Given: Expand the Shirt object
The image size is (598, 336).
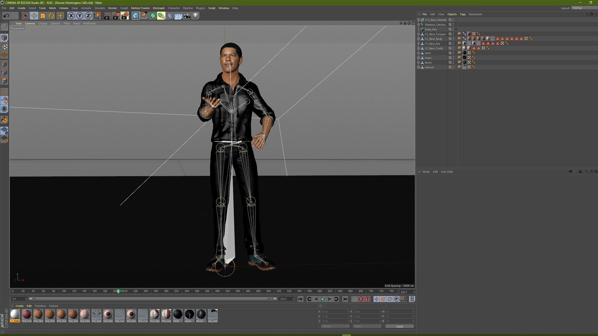Looking at the screenshot, I should coord(419,53).
